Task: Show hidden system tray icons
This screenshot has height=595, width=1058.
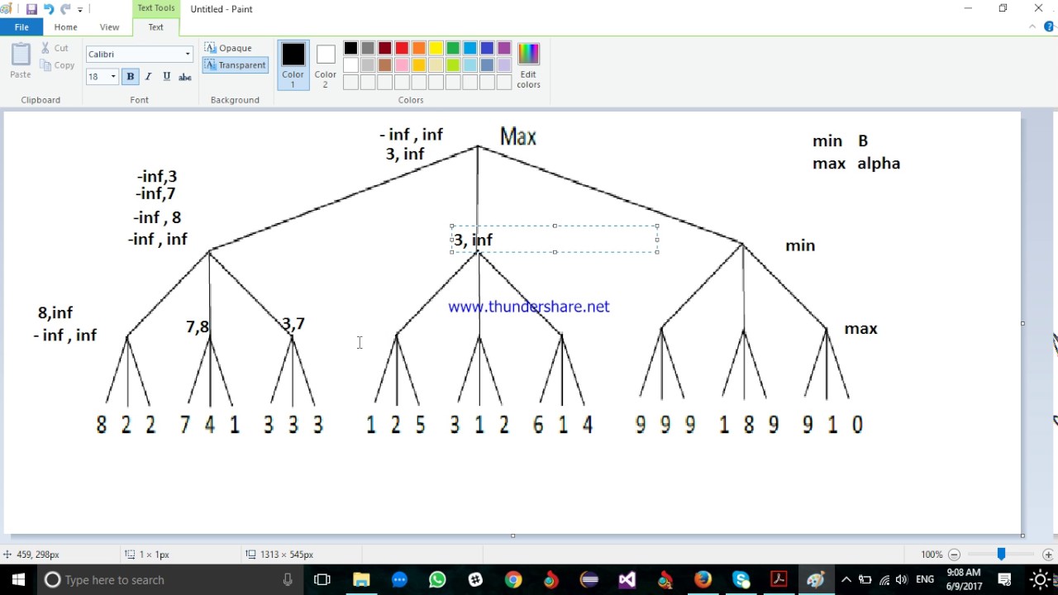Action: [846, 579]
